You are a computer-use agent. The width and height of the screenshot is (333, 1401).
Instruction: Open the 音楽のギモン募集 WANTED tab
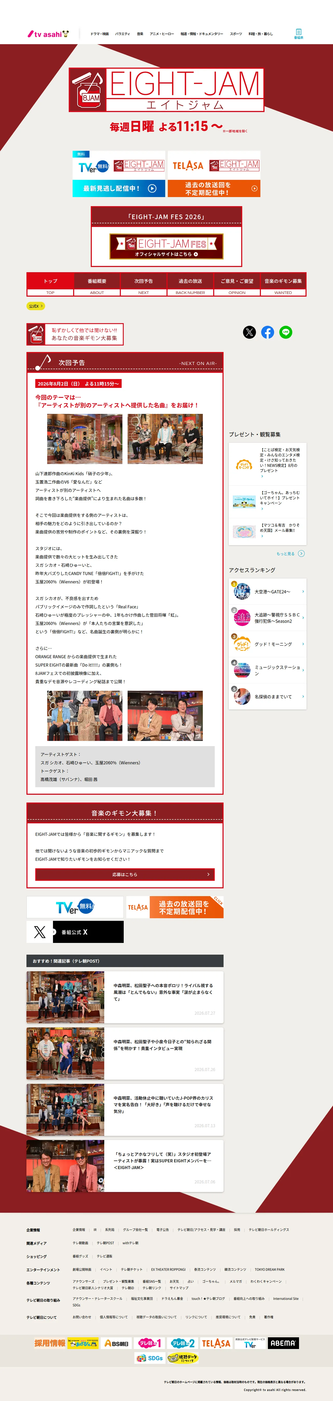click(283, 284)
